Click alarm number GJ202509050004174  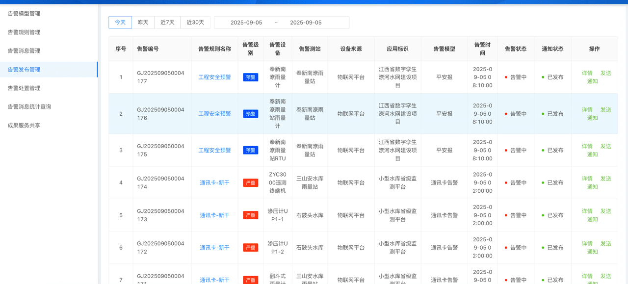(x=160, y=182)
